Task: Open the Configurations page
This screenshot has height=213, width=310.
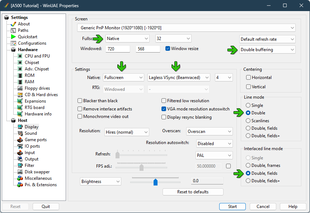Action: click(x=32, y=43)
